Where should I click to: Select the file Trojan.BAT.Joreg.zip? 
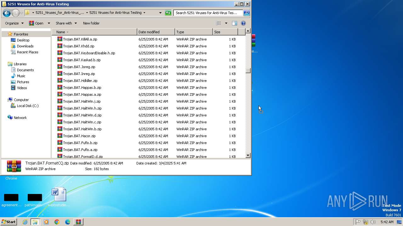tap(79, 67)
